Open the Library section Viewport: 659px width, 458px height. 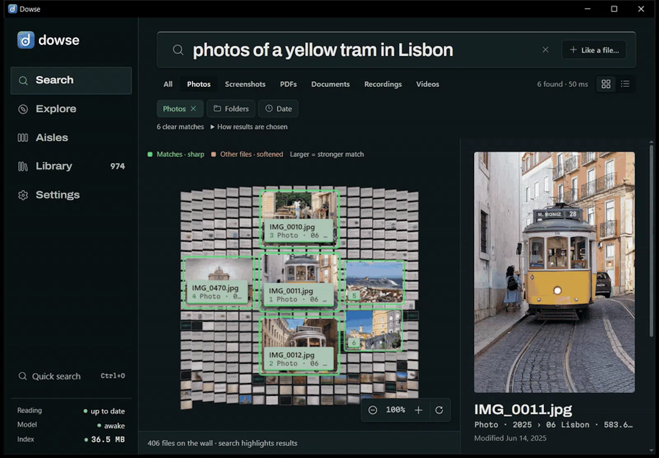click(71, 166)
